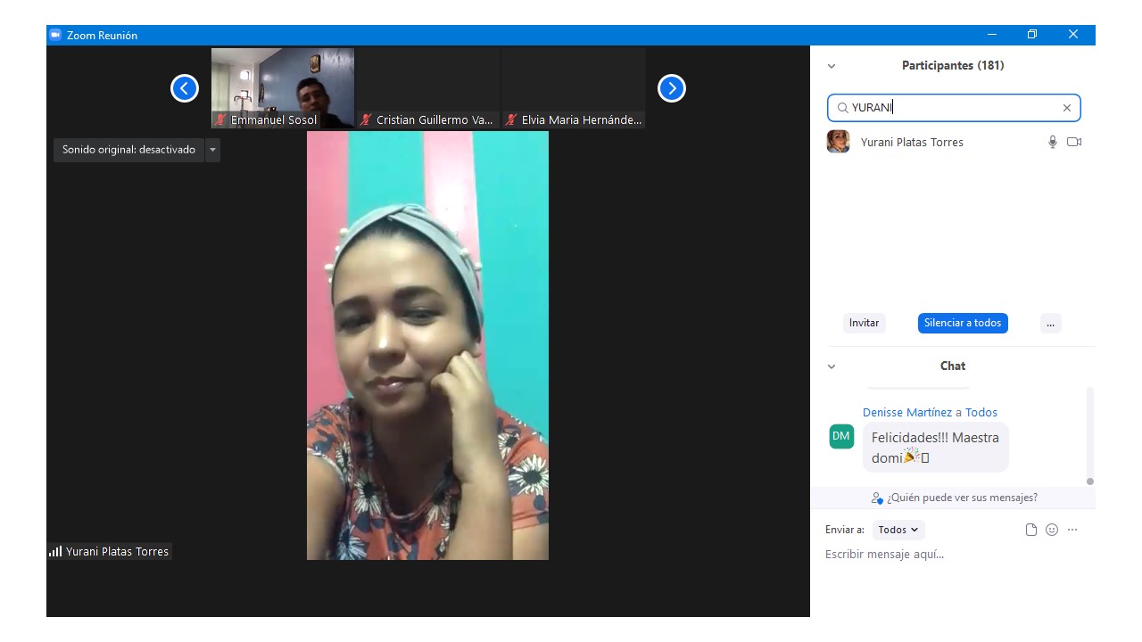The image size is (1142, 642).
Task: Click the Felicidades chat message bubble
Action: [x=935, y=448]
